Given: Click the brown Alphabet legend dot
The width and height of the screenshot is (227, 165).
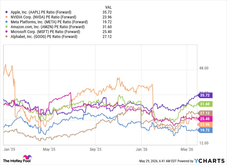Looking at the screenshot, I should (x=6, y=37).
